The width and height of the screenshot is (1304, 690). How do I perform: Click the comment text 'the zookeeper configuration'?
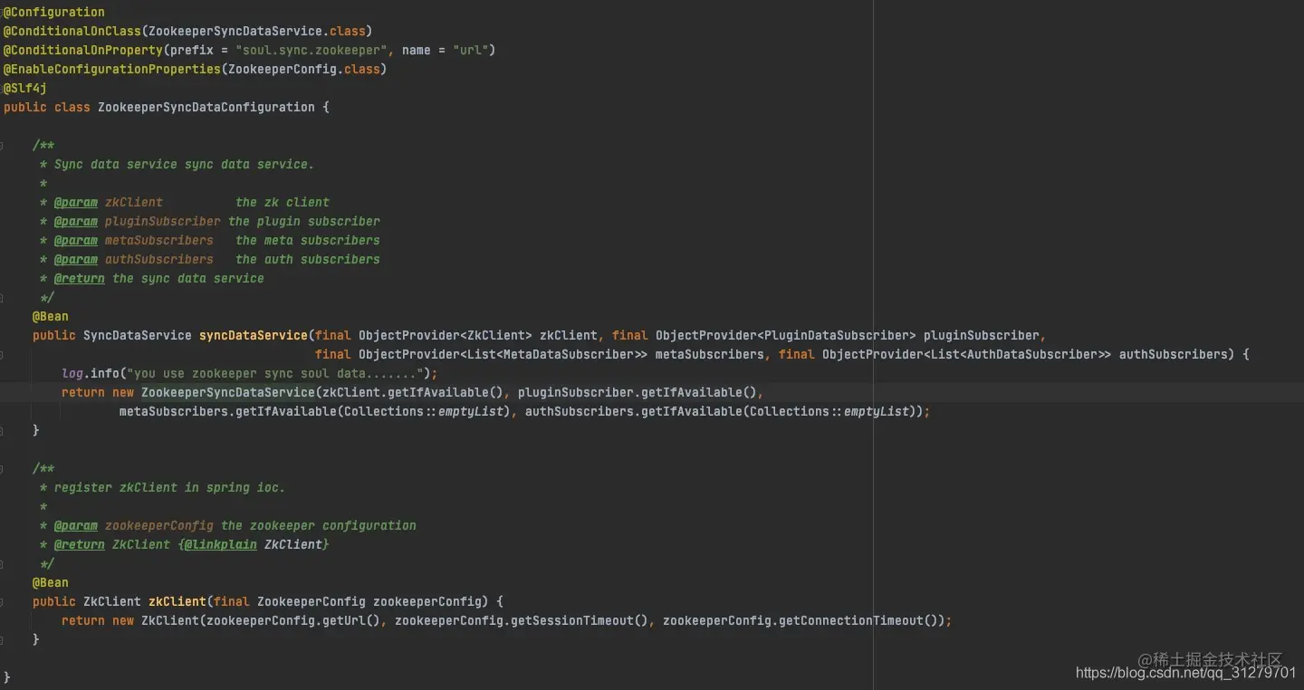(319, 525)
